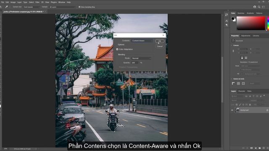
Task: Switch to the Libraries tab
Action: pyautogui.click(x=256, y=36)
